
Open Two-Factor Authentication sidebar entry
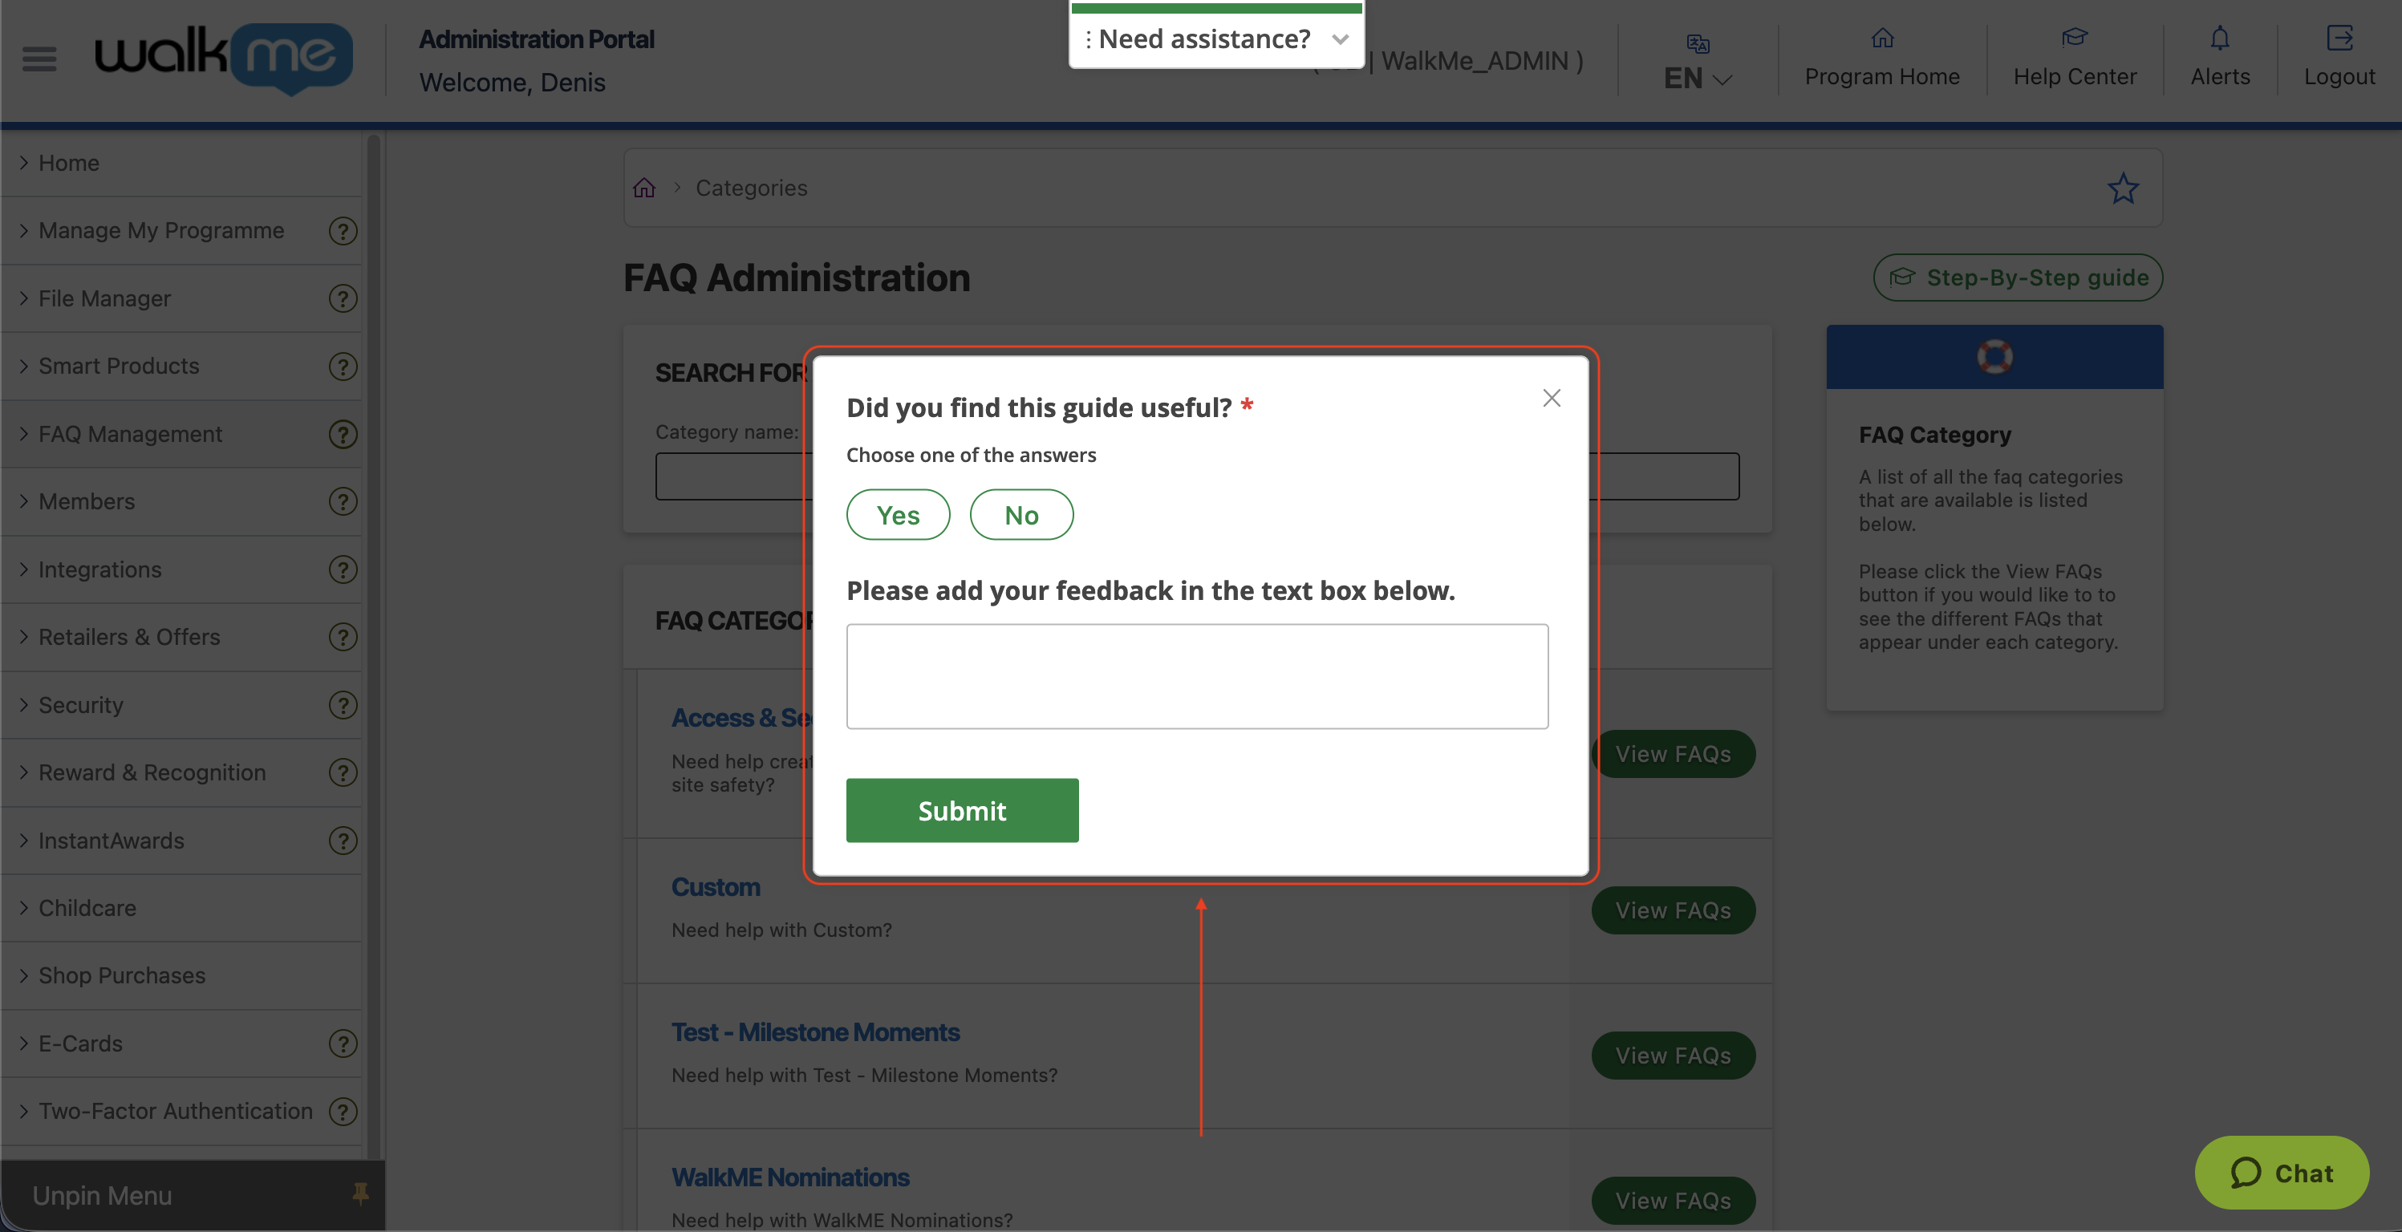pyautogui.click(x=174, y=1110)
